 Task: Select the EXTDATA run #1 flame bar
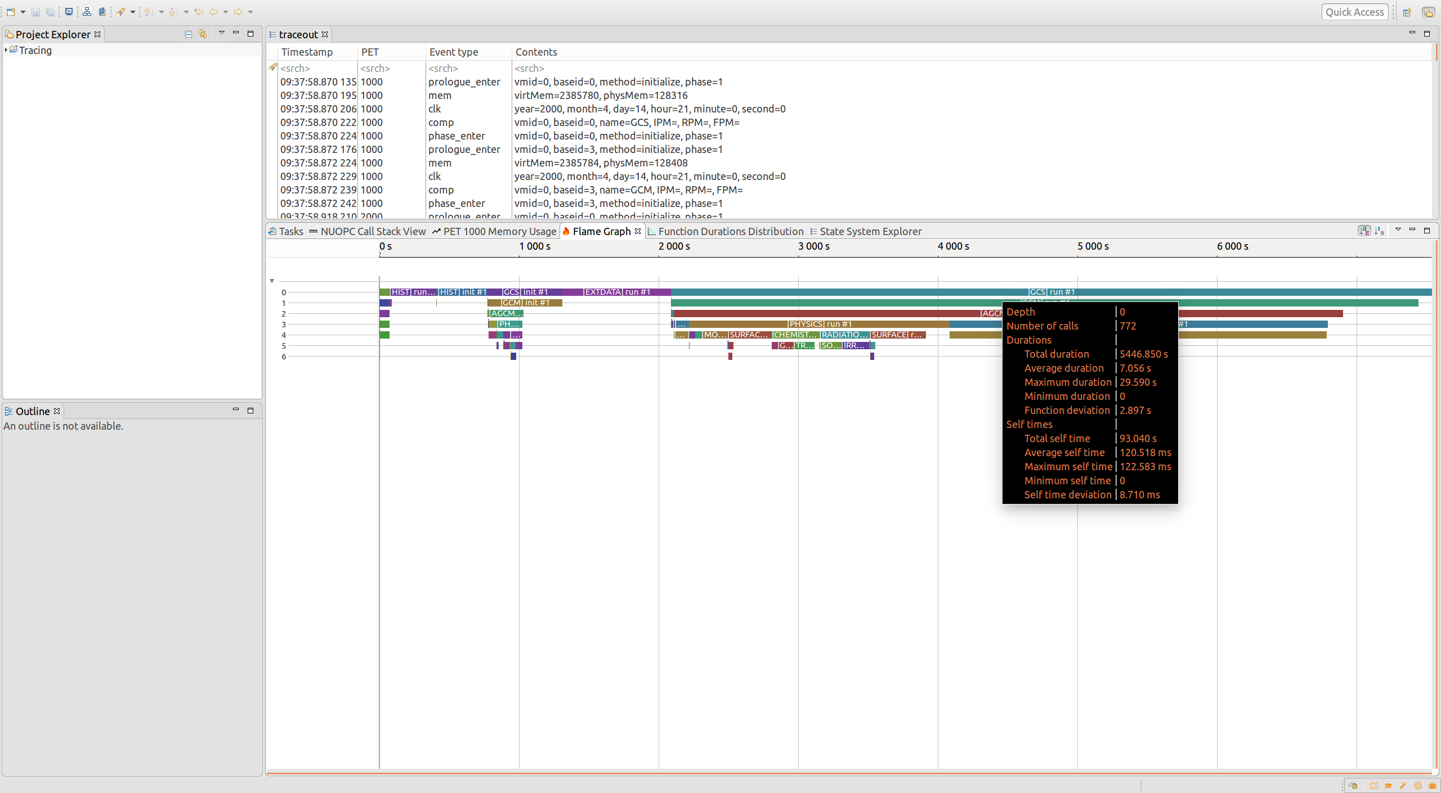coord(617,292)
